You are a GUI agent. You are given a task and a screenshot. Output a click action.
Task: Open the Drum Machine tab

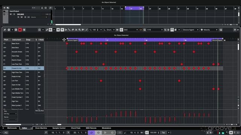tap(41, 128)
